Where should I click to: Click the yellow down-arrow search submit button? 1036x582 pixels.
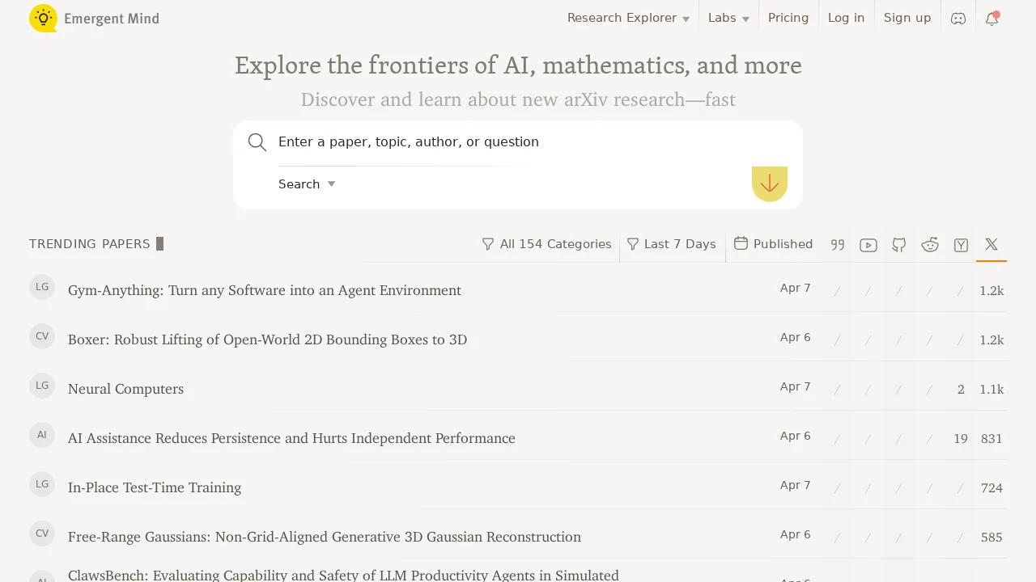769,184
